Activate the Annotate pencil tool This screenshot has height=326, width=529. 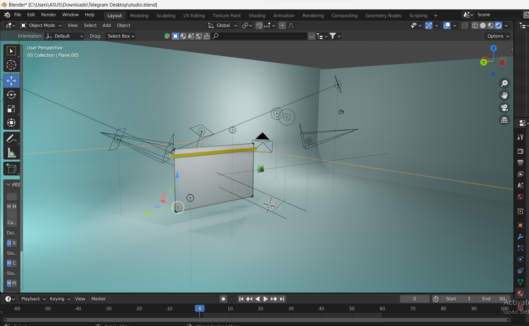tap(11, 139)
